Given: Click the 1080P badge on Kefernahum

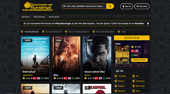Looking at the screenshot, I should pyautogui.click(x=27, y=40).
